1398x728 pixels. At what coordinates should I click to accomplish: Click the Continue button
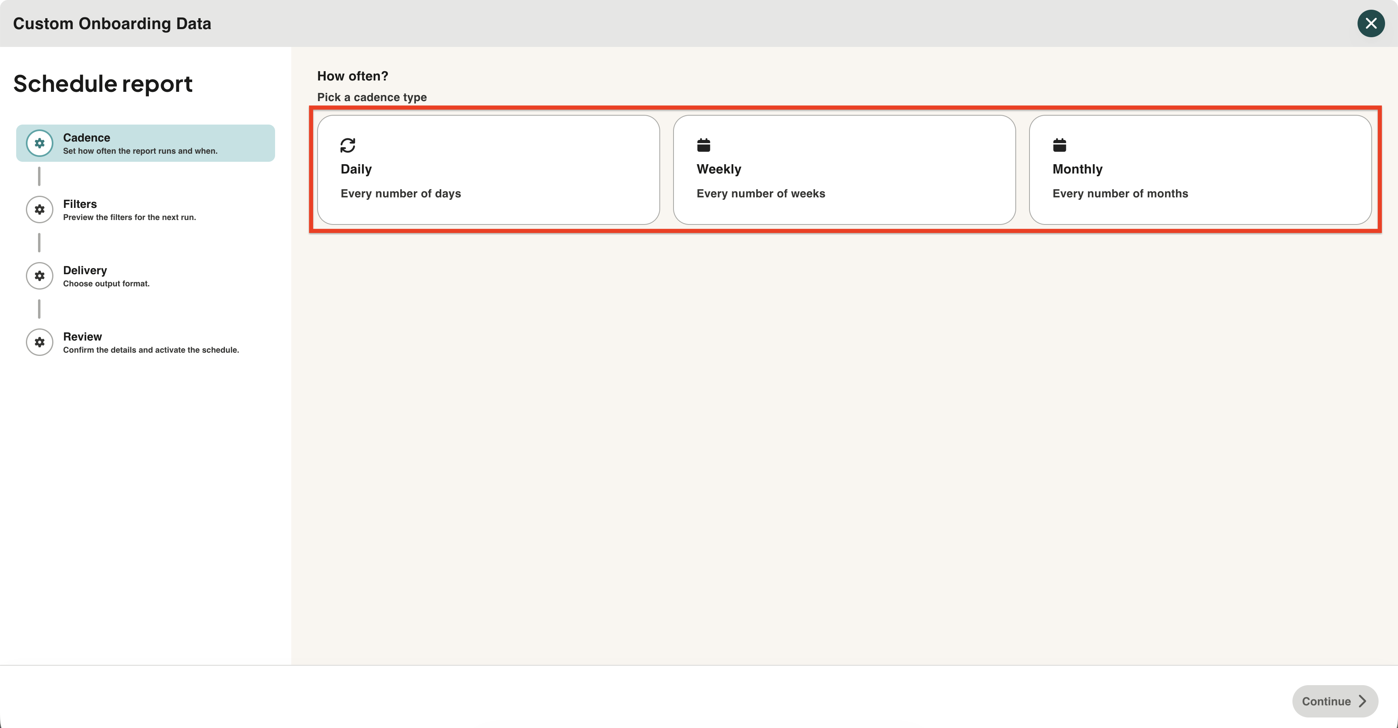tap(1335, 701)
